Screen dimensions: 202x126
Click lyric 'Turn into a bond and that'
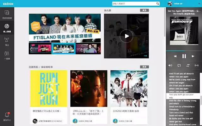(181, 112)
